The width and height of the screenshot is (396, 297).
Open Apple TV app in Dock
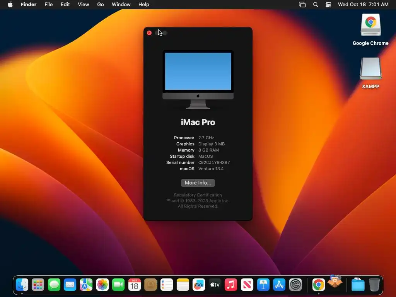[x=215, y=285]
